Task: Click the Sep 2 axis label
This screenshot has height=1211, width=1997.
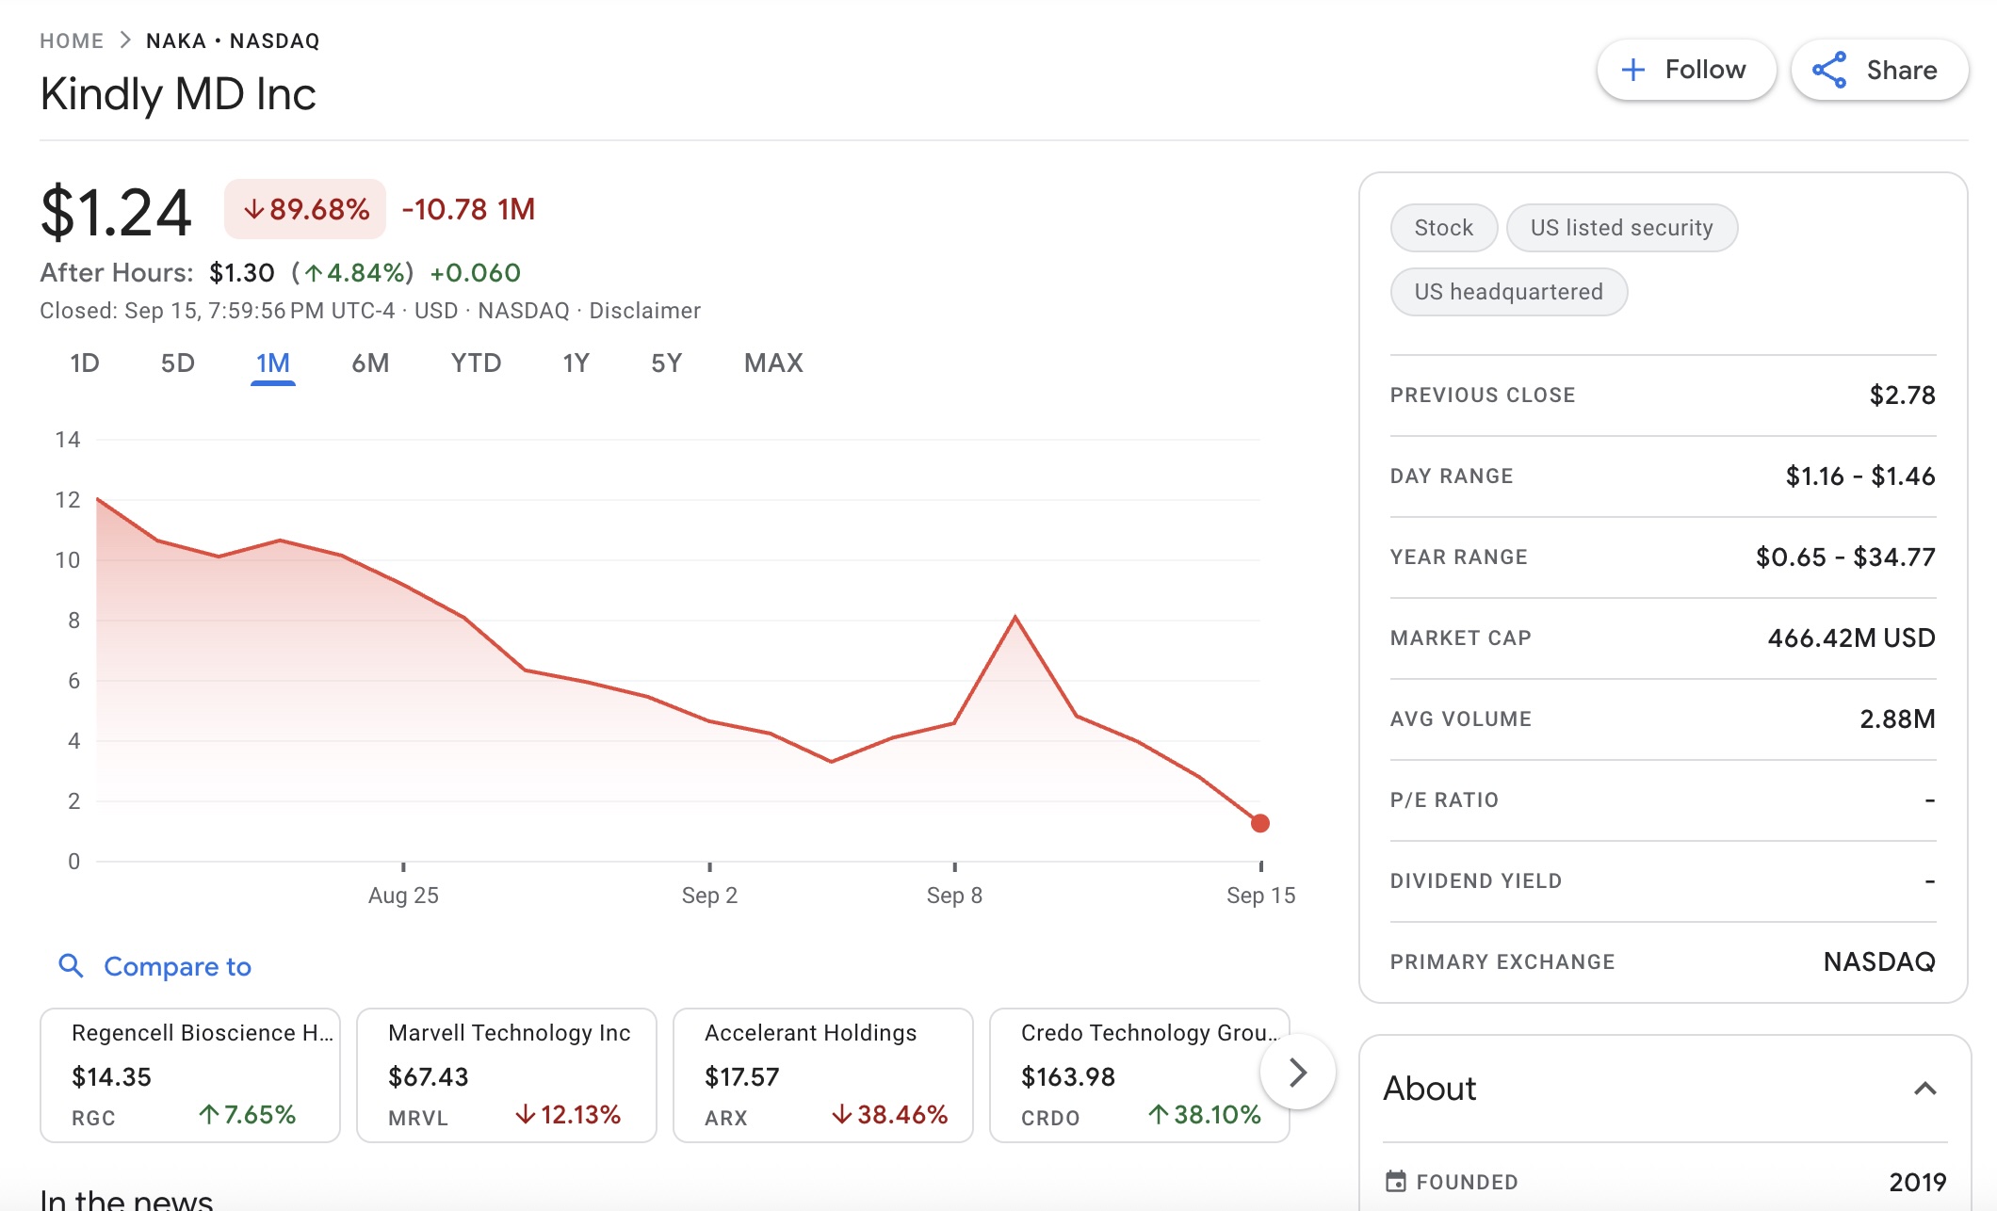Action: click(x=709, y=896)
